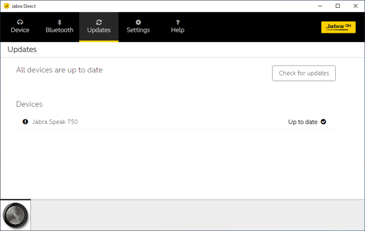Viewport: 365px width, 231px height.
Task: Click the Jabra Direct title bar icon
Action: (x=7, y=6)
